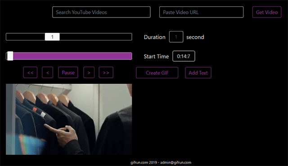The width and height of the screenshot is (288, 166).
Task: Click the Paste Video URL box
Action: [201, 12]
